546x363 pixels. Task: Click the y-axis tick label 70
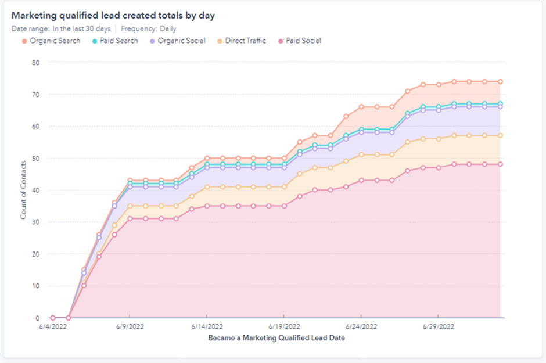pos(36,95)
